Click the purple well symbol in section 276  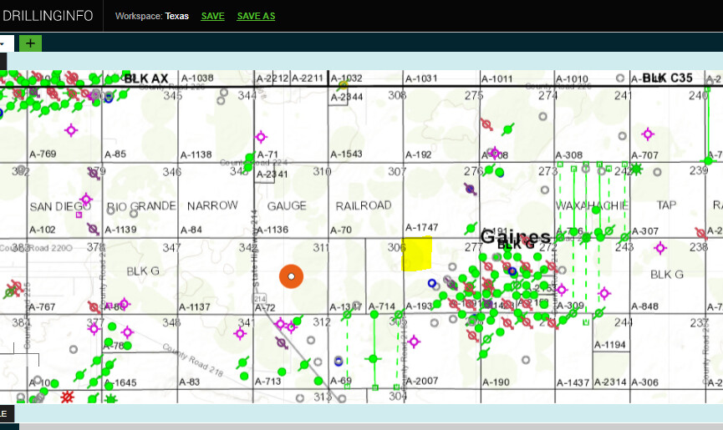[x=471, y=190]
